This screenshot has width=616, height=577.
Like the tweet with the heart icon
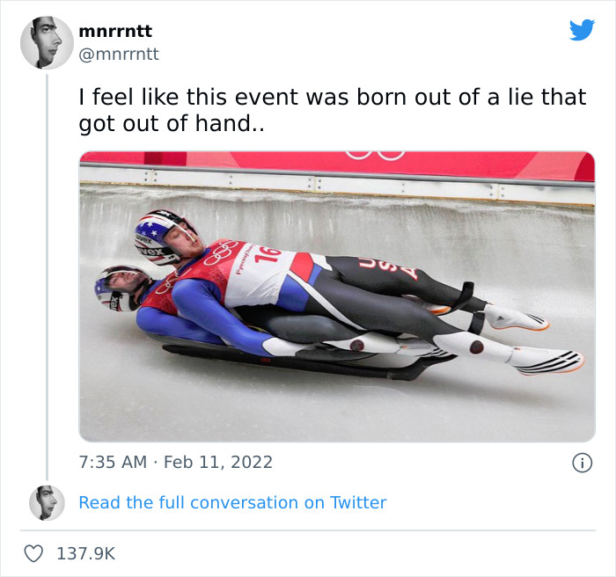coord(33,553)
